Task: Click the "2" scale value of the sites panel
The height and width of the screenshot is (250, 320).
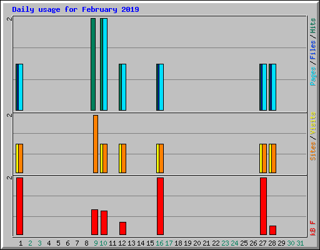Action: click(x=9, y=115)
